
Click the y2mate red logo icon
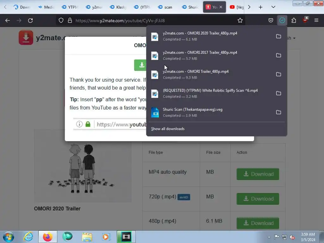[x=26, y=37]
